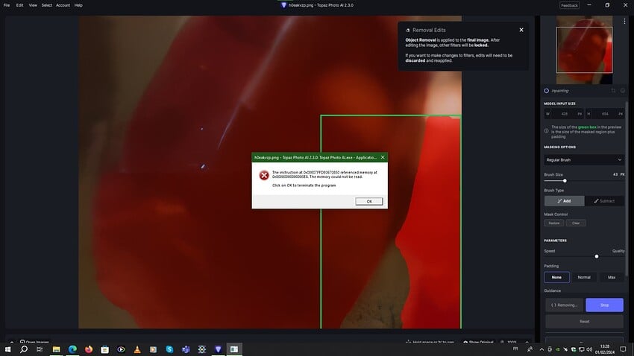Viewport: 634px width, 356px height.
Task: Select the Add brush type
Action: click(x=564, y=201)
